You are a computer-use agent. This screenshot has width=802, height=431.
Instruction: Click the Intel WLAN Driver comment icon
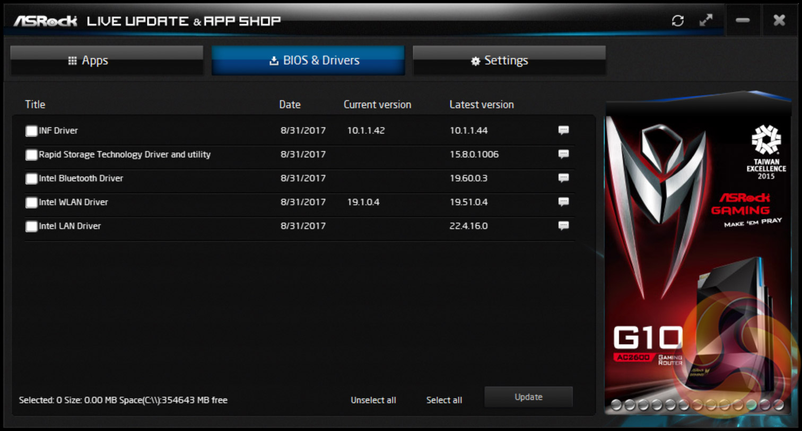point(563,202)
